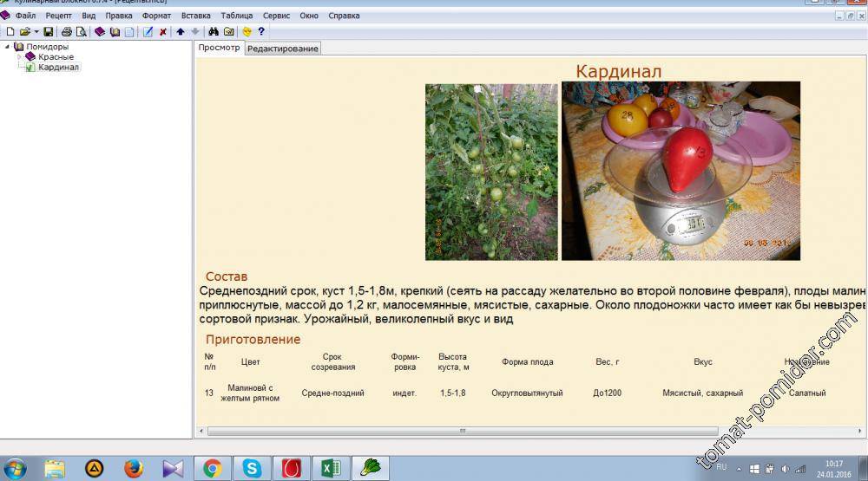Screen dimensions: 868x481
Task: Click the question mark help icon
Action: pos(261,32)
